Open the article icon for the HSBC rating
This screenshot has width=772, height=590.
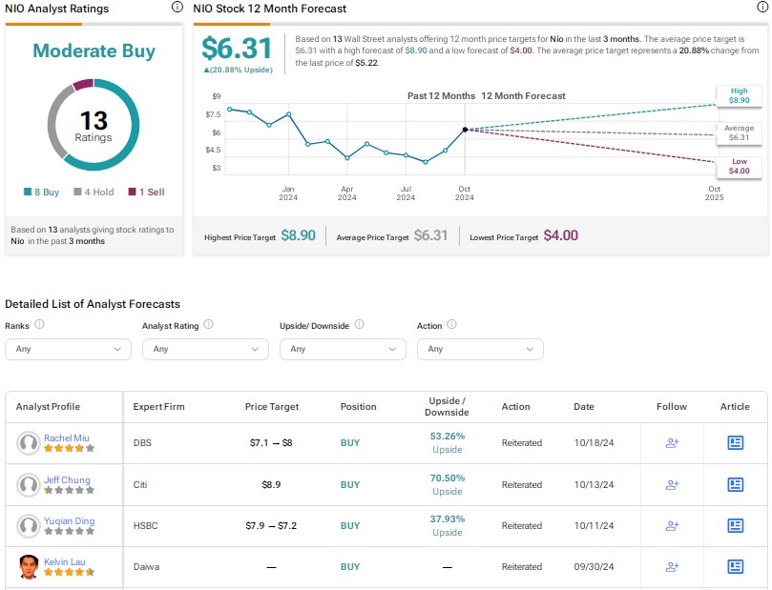(734, 525)
